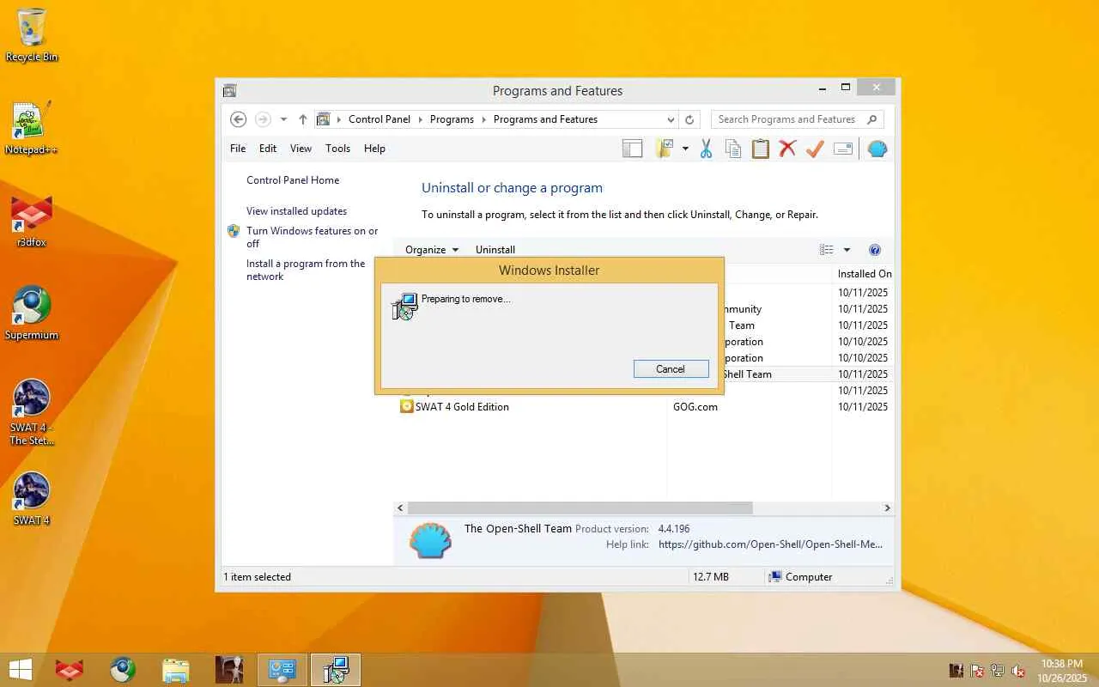This screenshot has width=1099, height=687.
Task: Cancel the Windows Installer removal
Action: (671, 369)
